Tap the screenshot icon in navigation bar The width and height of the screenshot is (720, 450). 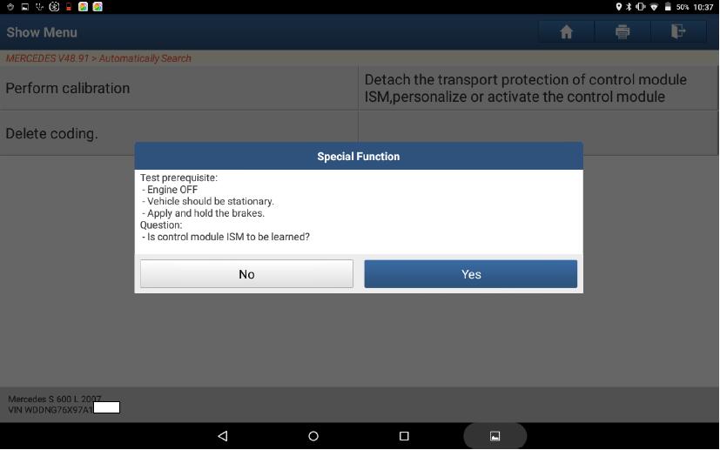pyautogui.click(x=495, y=436)
